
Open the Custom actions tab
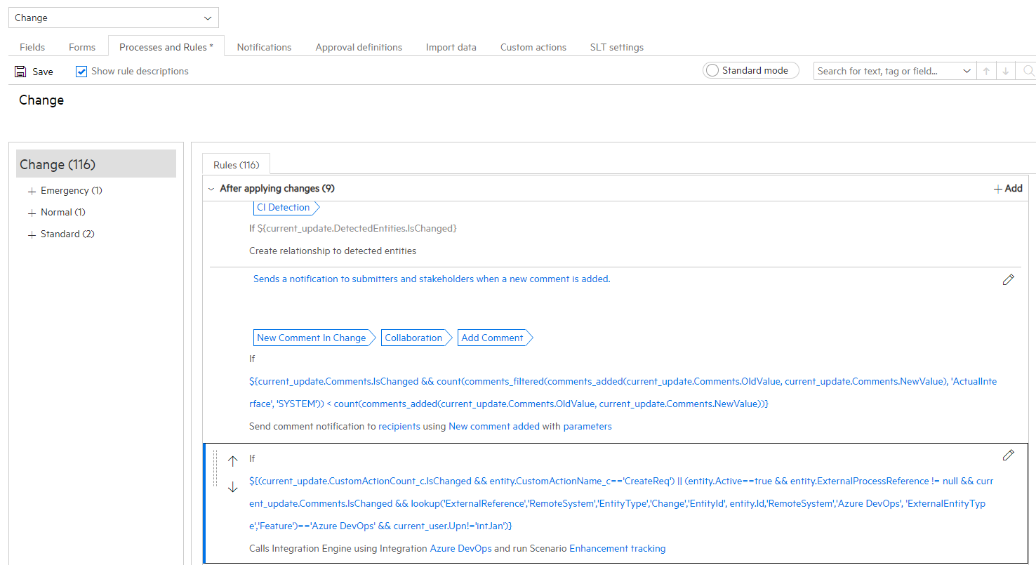pos(533,46)
